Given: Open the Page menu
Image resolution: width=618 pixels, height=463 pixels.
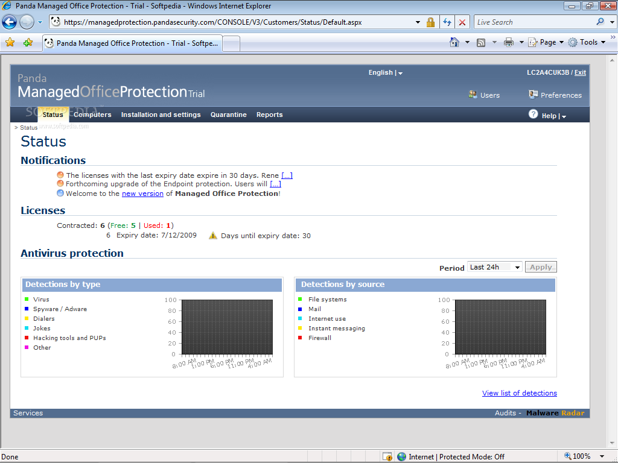Looking at the screenshot, I should pyautogui.click(x=546, y=42).
